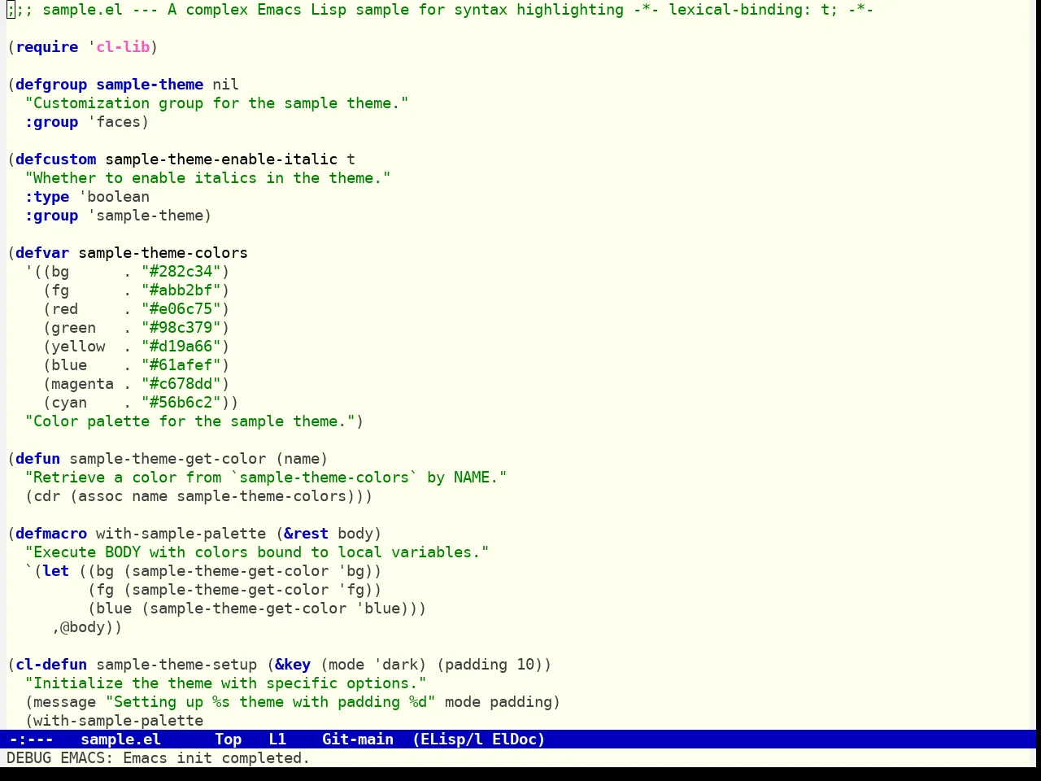
Task: Click 'sample-theme-enable-italic' variable name
Action: click(x=221, y=159)
